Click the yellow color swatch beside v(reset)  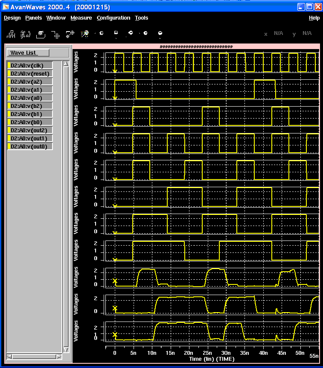click(9, 73)
